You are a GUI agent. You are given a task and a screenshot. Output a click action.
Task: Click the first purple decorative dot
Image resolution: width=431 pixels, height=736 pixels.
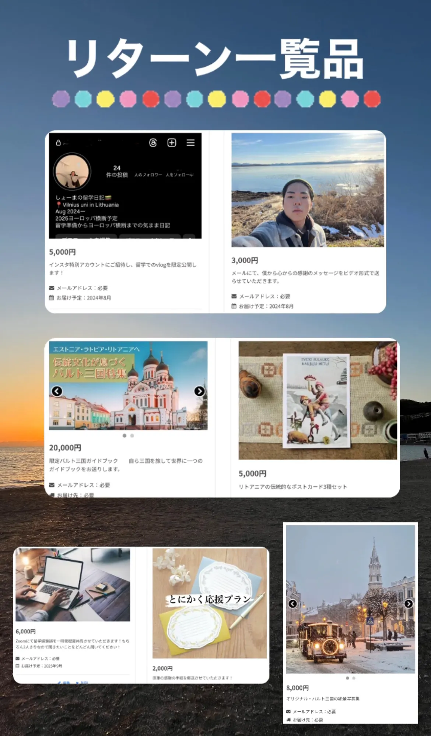[x=61, y=99]
